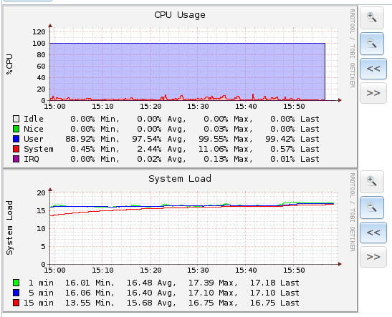Zoom in on the CPU Usage graph
This screenshot has height=317, width=392.
pos(372,18)
